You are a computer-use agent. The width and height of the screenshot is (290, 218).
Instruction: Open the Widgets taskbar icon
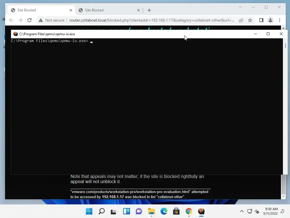point(127,211)
